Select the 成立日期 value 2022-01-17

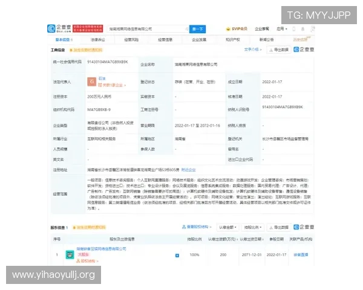pyautogui.click(x=272, y=82)
